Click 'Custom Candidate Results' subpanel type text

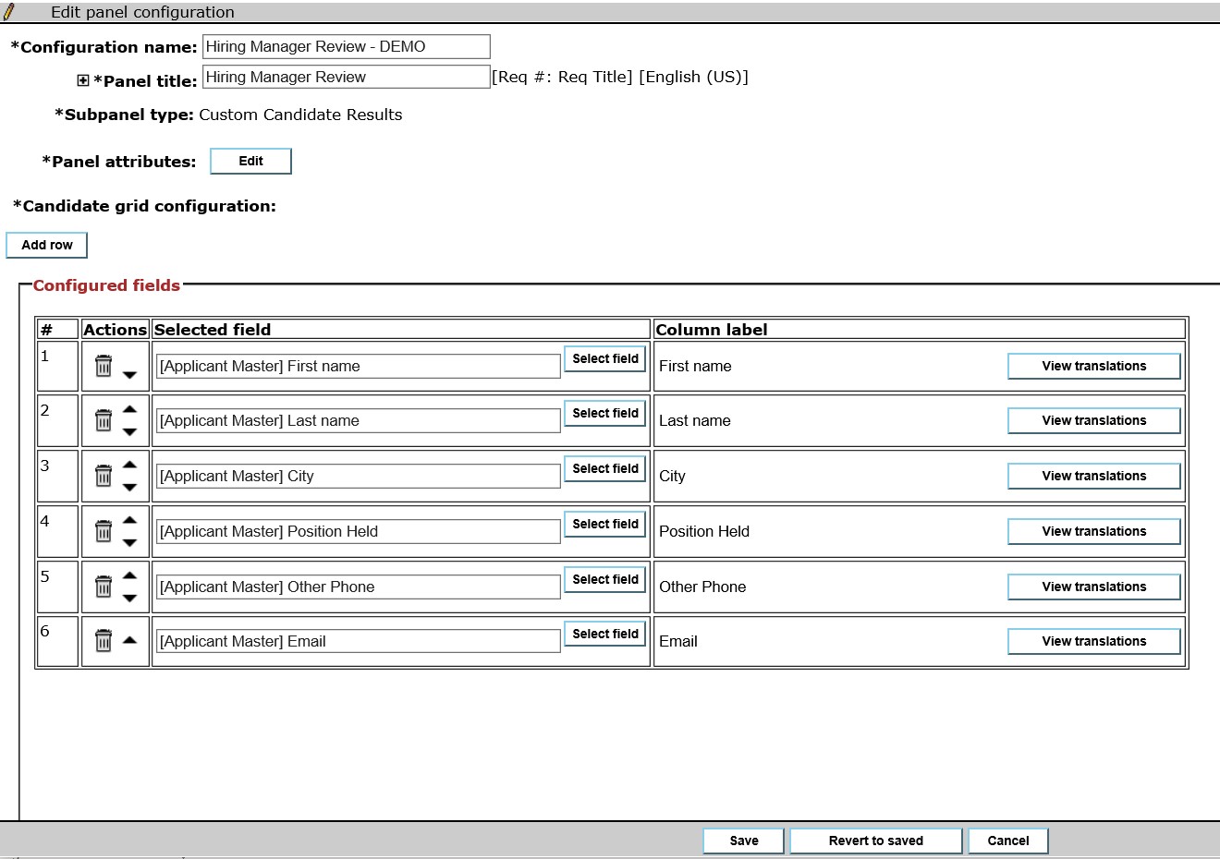tap(300, 115)
